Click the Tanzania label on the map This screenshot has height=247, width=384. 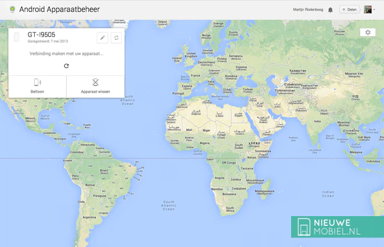(247, 169)
